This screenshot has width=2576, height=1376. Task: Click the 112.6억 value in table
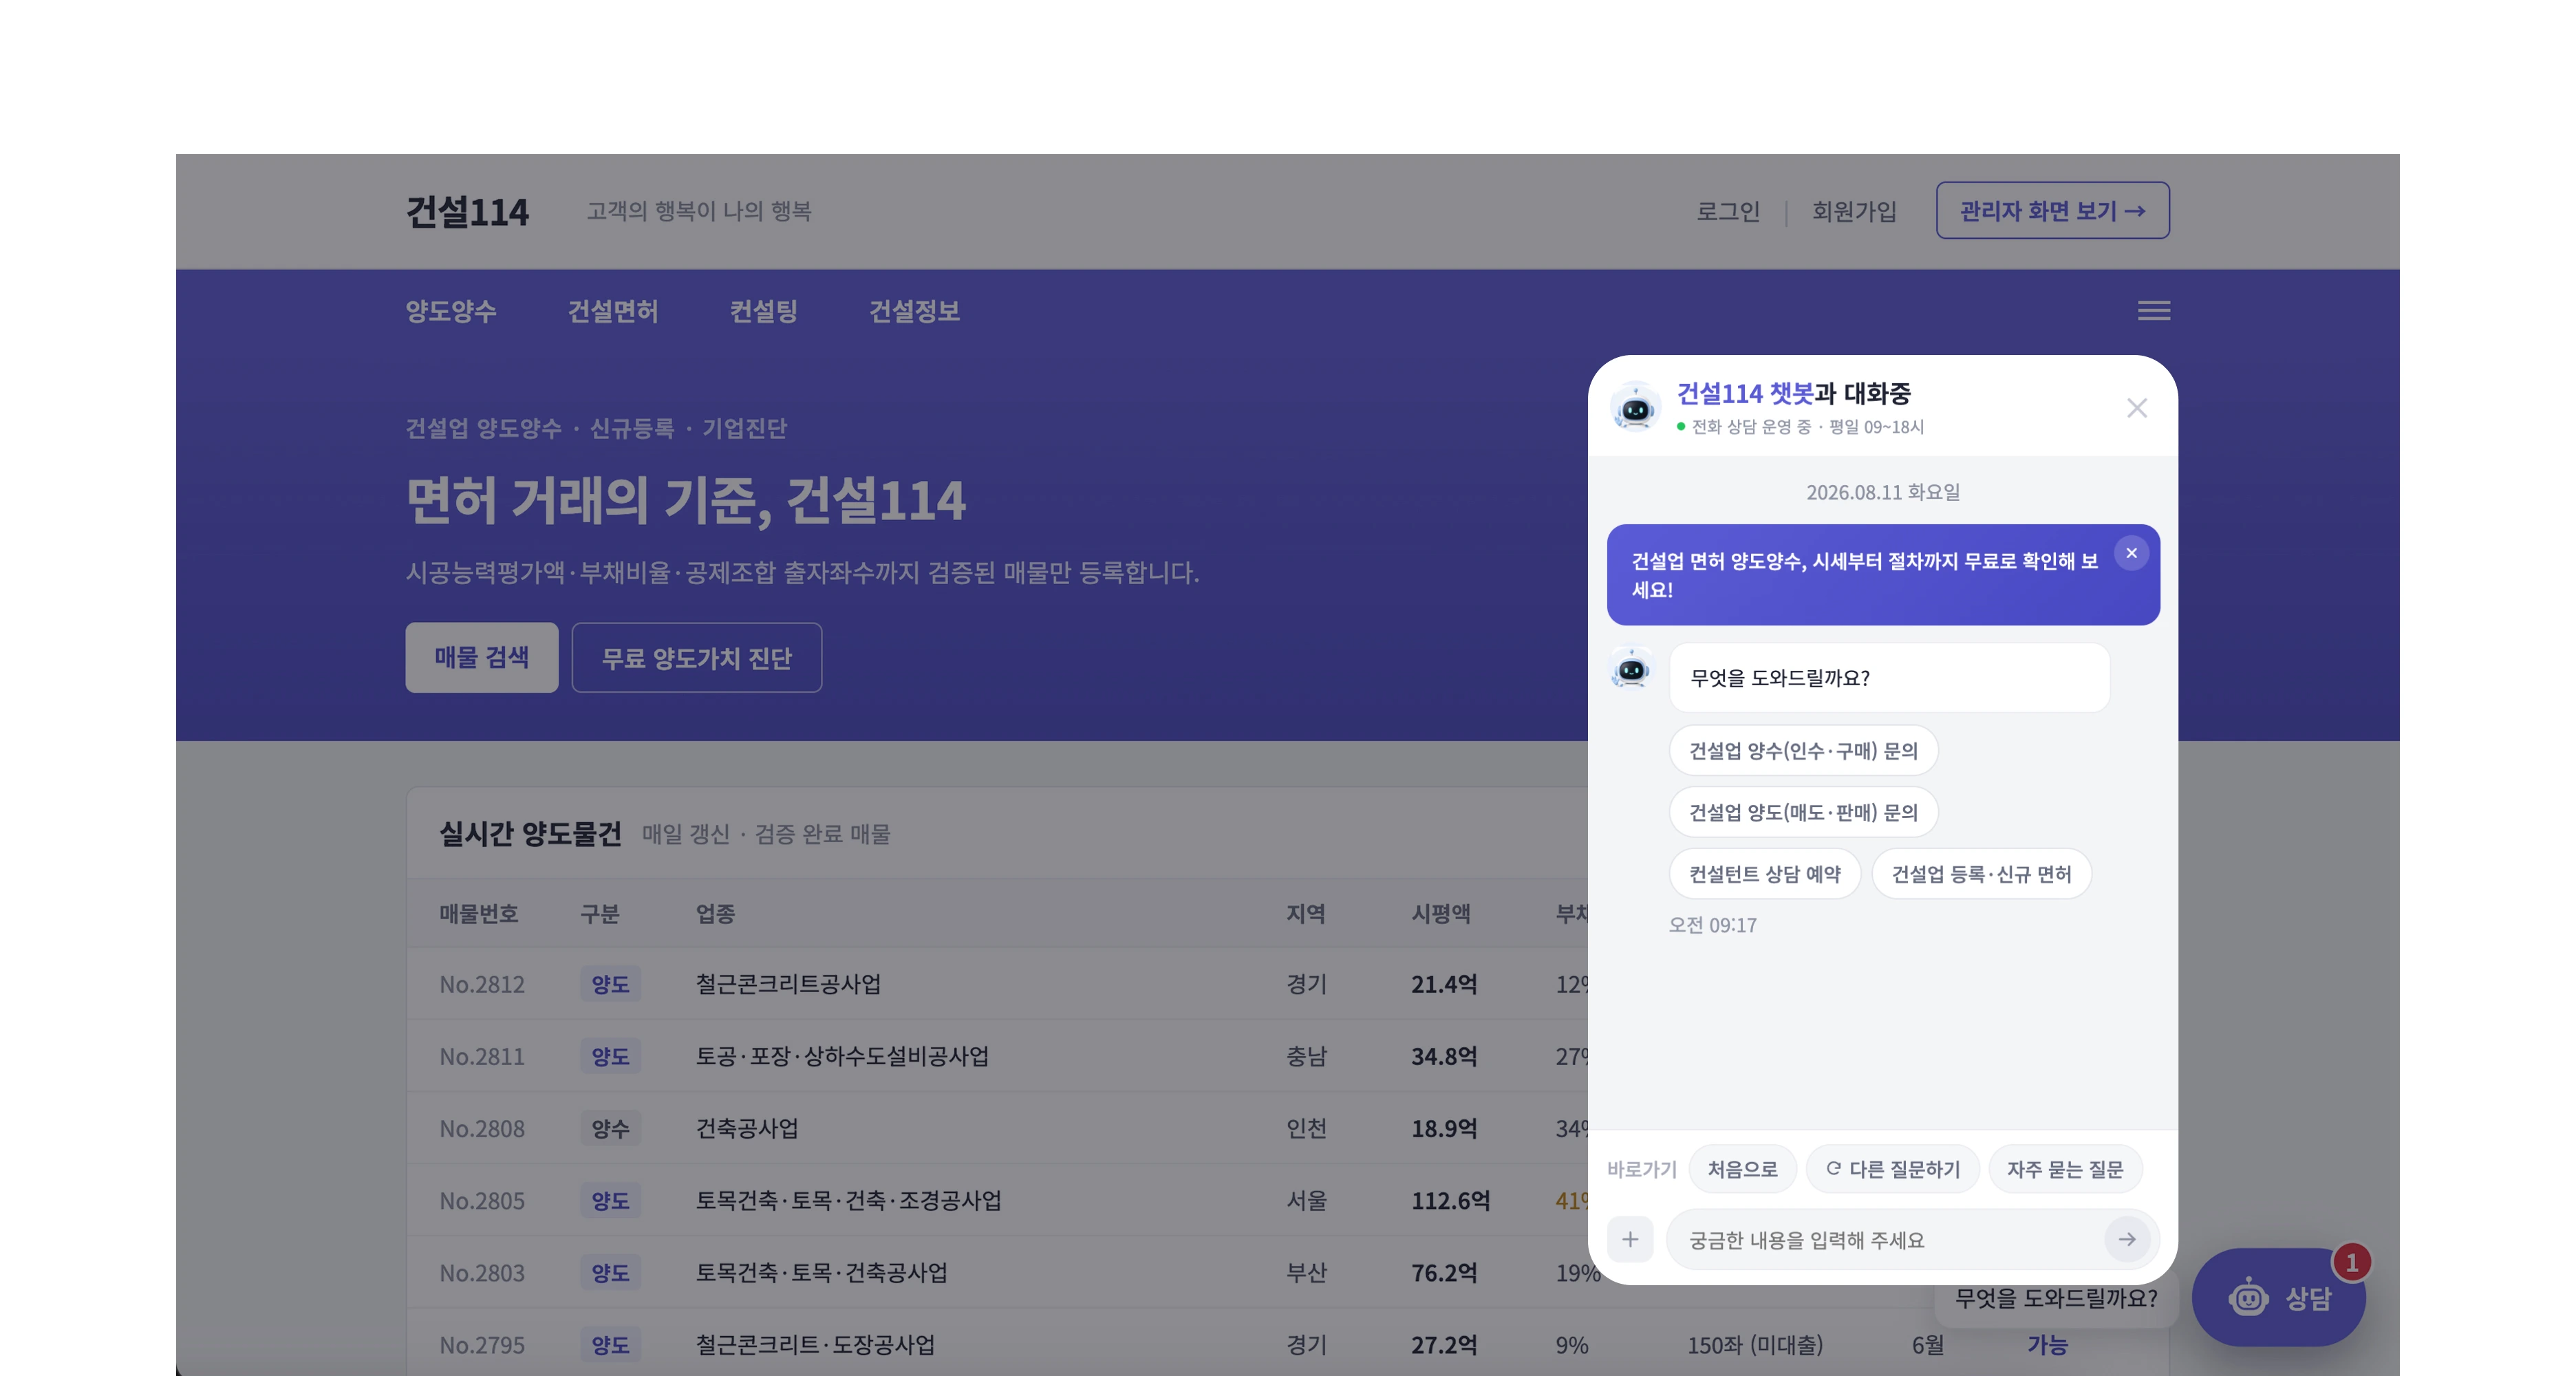1450,1200
